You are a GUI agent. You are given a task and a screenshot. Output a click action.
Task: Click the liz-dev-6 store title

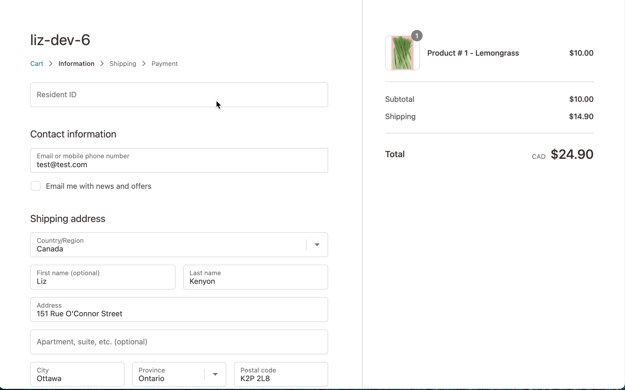point(60,40)
